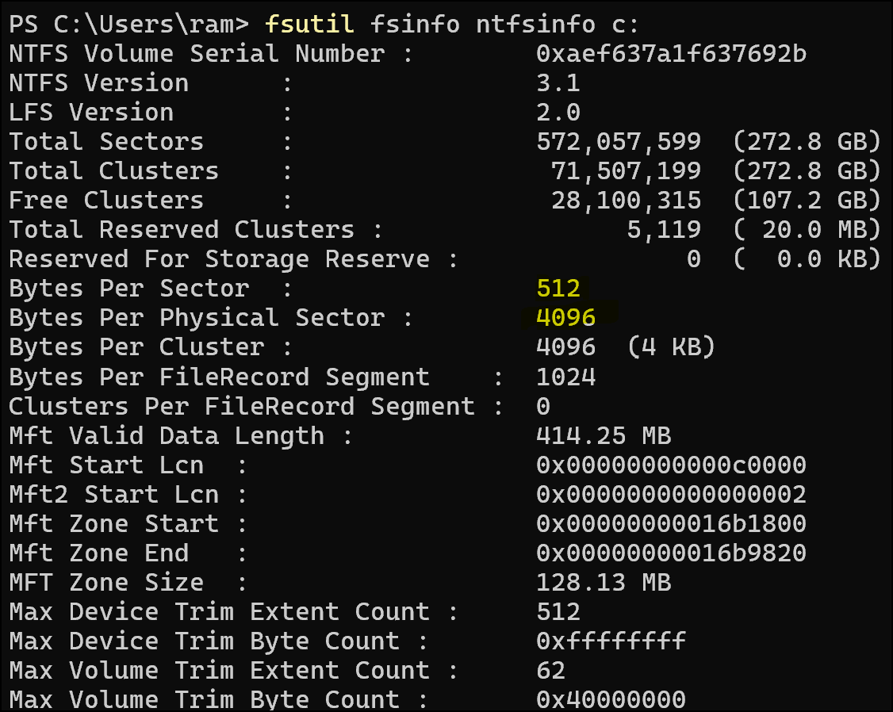Click the Bytes Per FileRecord Segment value 1024
893x712 pixels.
[565, 376]
